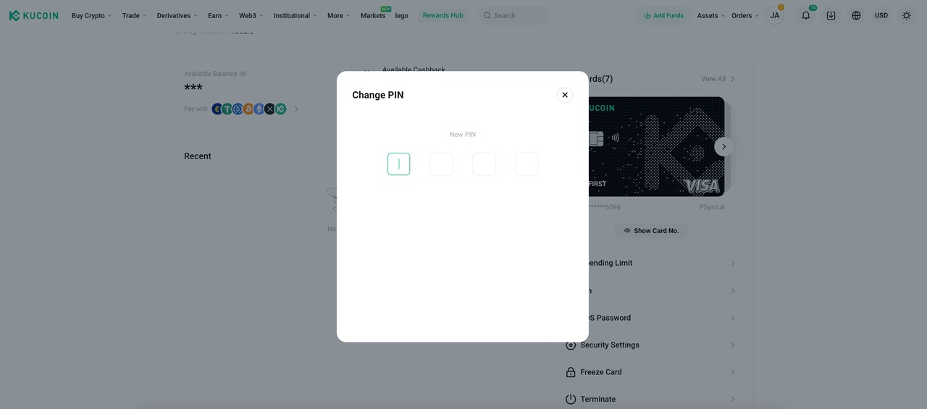Open language globe selector
Screen dimensions: 927x409
[x=856, y=15]
